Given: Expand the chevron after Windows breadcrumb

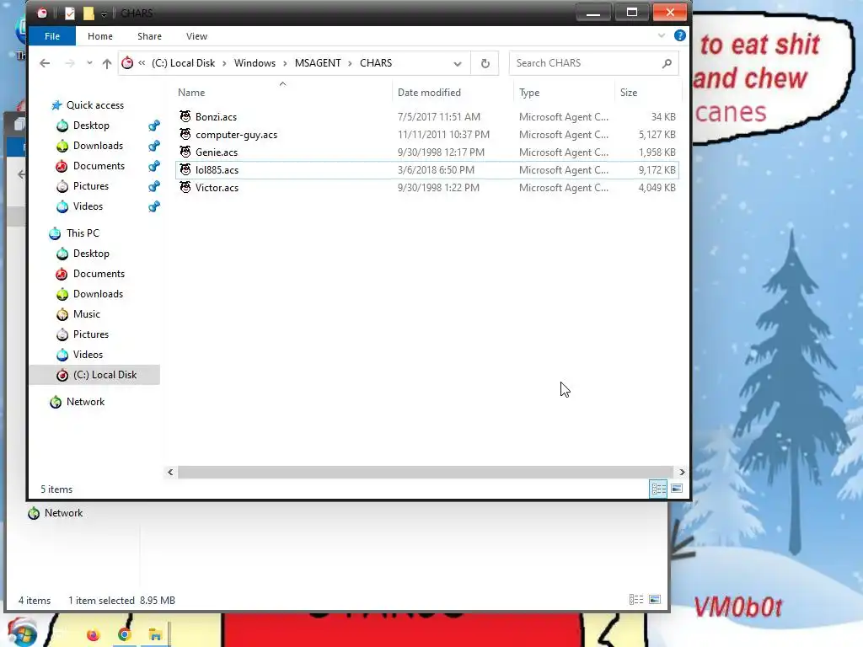Looking at the screenshot, I should click(x=285, y=64).
